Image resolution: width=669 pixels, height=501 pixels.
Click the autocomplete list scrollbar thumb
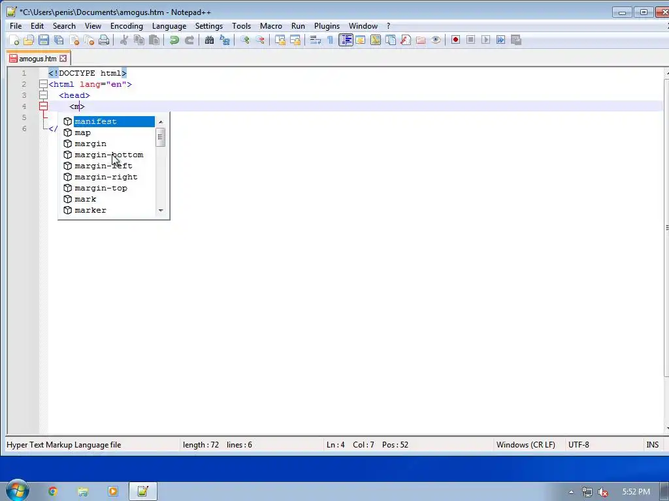pos(161,137)
